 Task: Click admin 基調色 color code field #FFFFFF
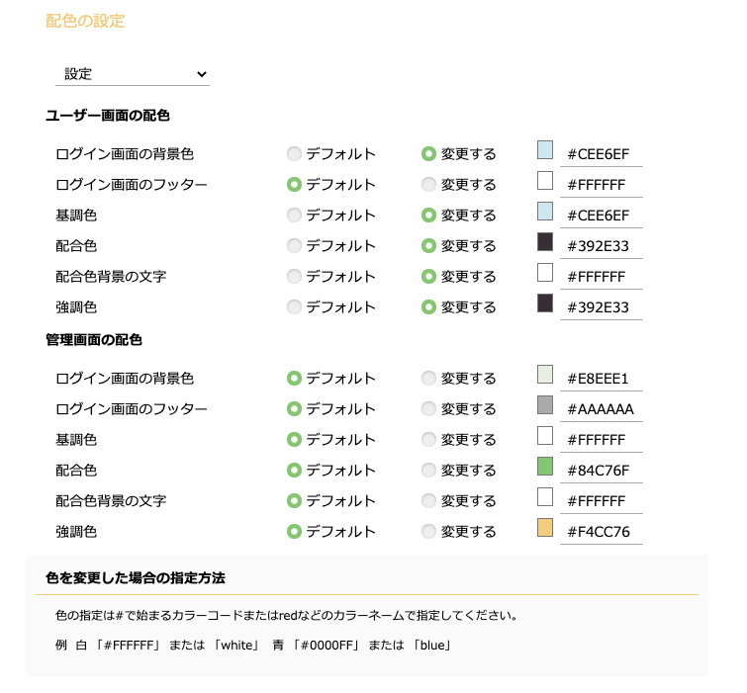(x=602, y=440)
